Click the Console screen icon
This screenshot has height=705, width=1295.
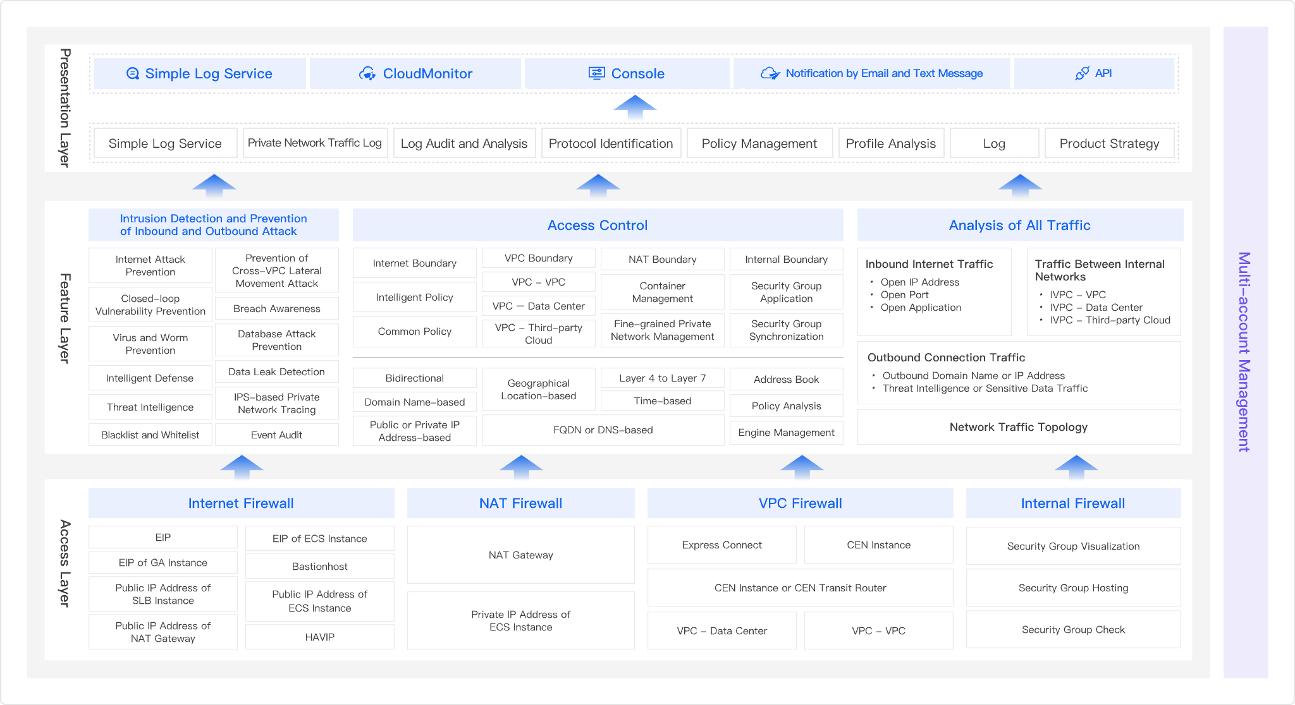coord(596,73)
